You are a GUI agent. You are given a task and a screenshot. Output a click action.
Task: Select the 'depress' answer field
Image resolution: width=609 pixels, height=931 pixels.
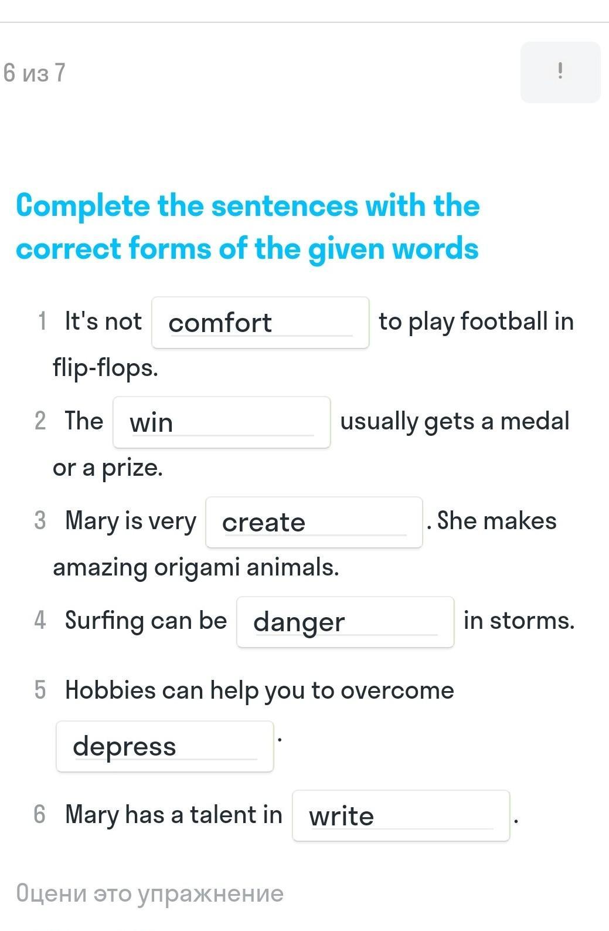point(165,746)
